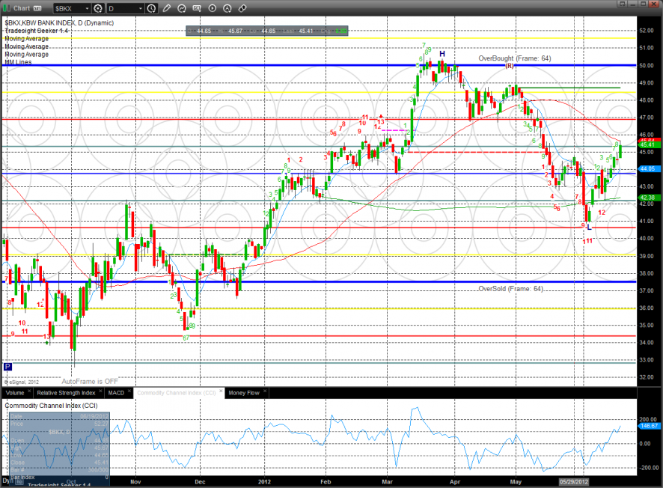
Task: Open the MACD indicator tab
Action: [x=116, y=392]
